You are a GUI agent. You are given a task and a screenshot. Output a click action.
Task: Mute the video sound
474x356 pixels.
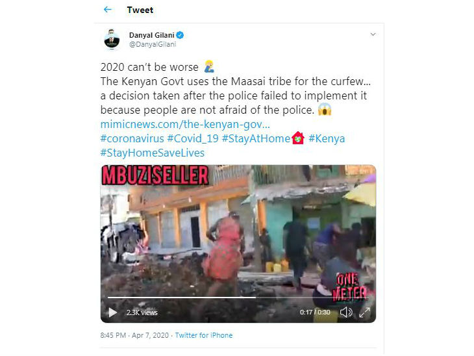(346, 312)
